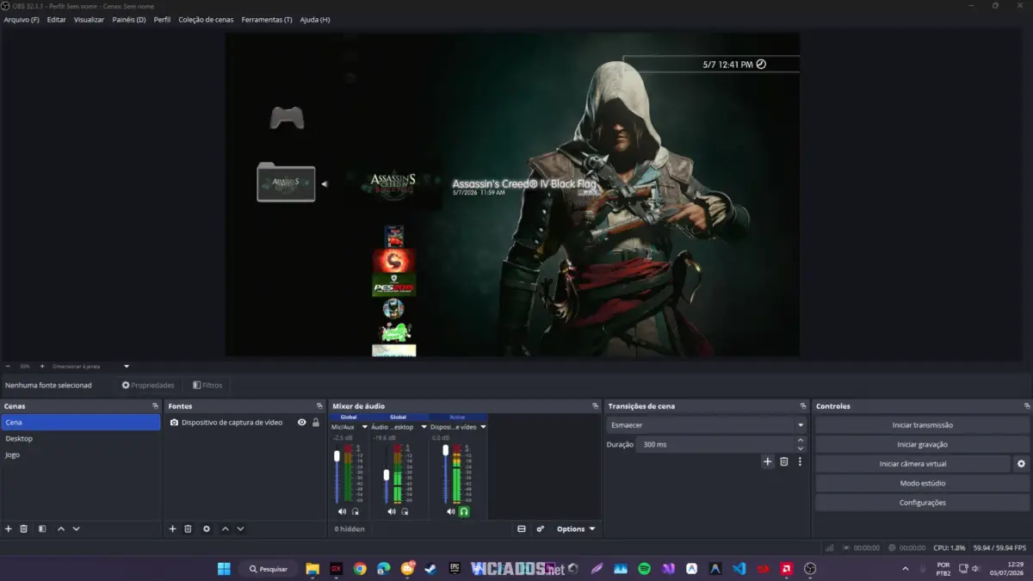The height and width of the screenshot is (581, 1033).
Task: Pop out the Transições de cena dock
Action: pos(802,406)
